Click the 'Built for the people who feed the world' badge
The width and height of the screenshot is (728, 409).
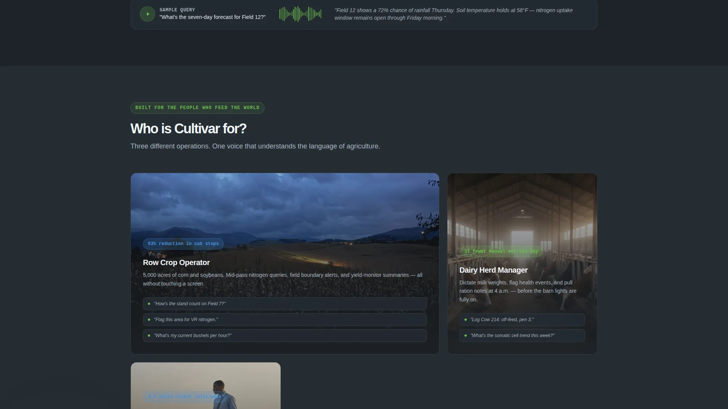[x=198, y=108]
